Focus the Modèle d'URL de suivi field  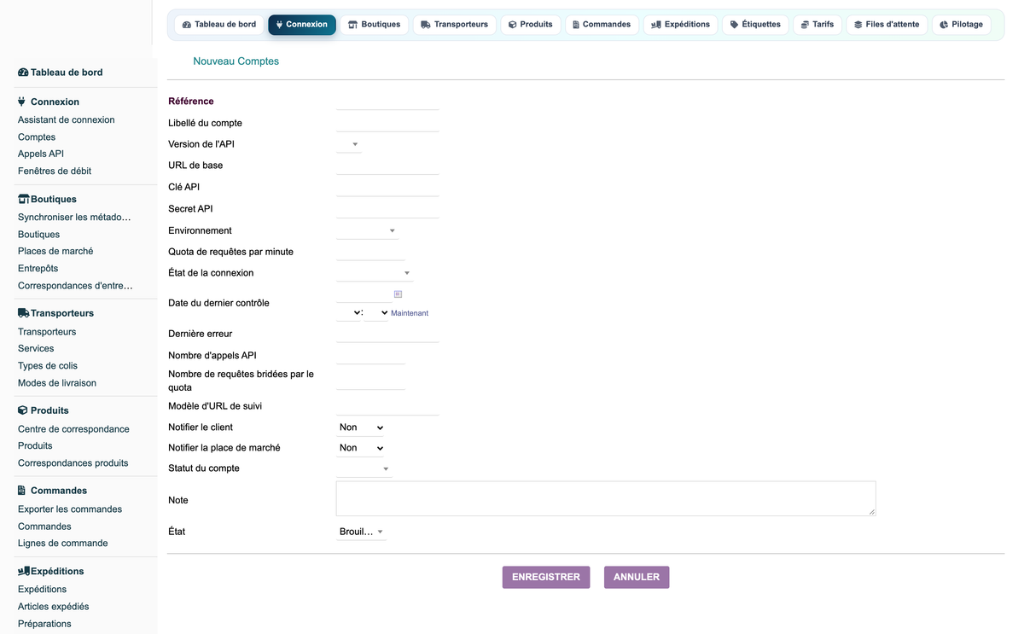point(387,406)
